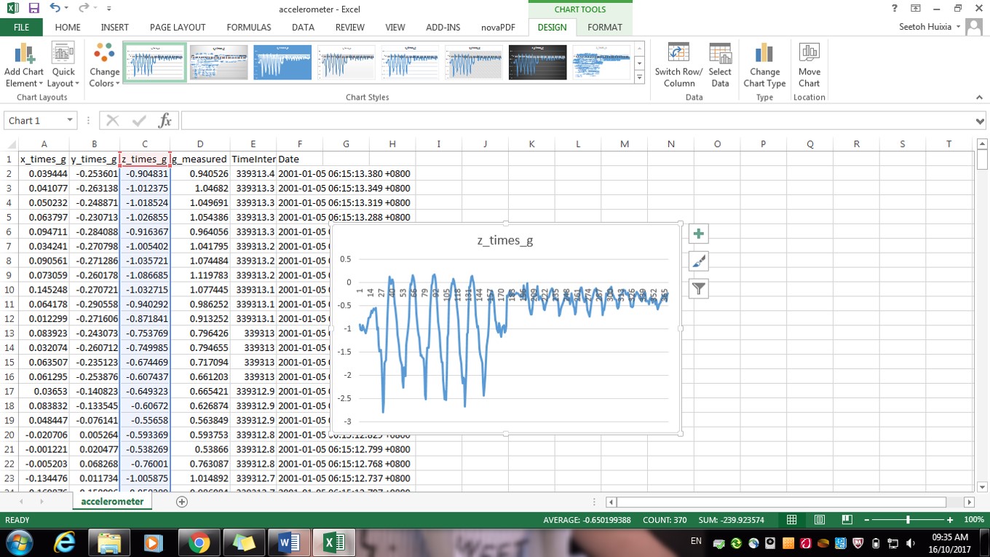Open the Chart Filters funnel icon
This screenshot has height=557, width=990.
click(x=698, y=288)
